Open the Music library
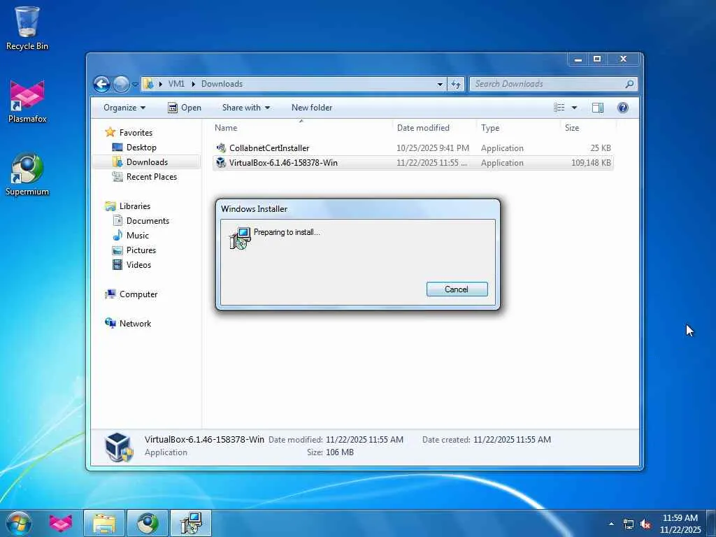This screenshot has height=537, width=716. (x=138, y=236)
